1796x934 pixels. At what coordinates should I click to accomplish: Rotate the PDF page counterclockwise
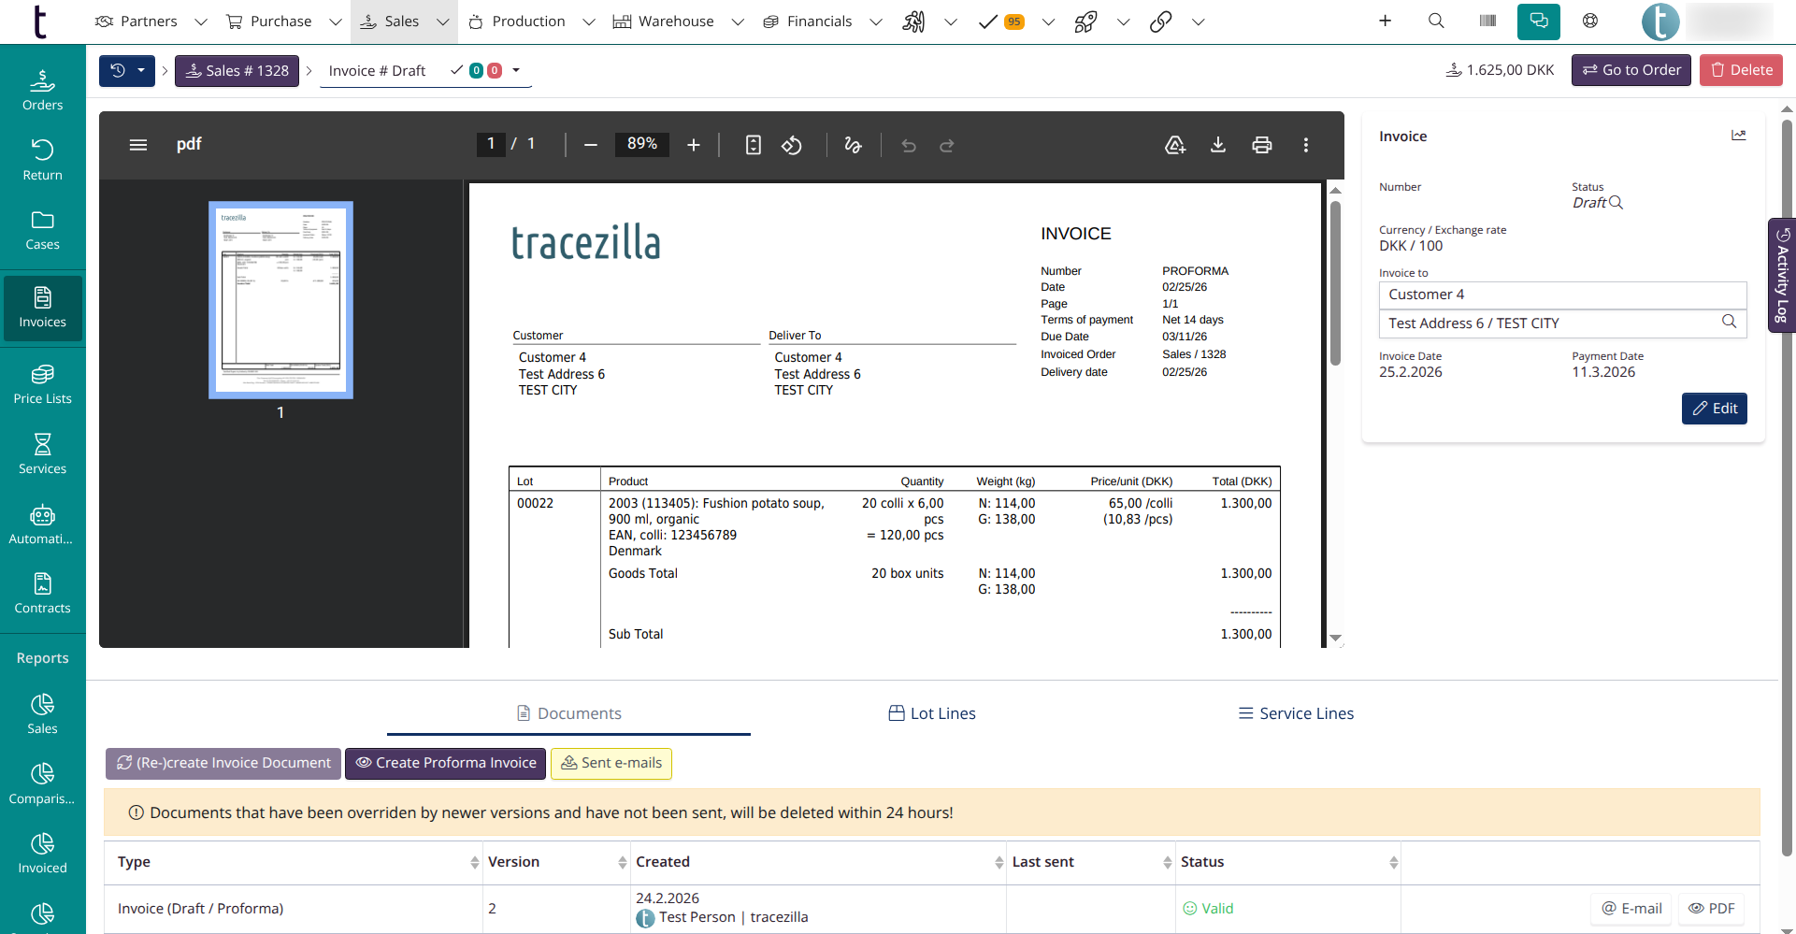point(792,145)
